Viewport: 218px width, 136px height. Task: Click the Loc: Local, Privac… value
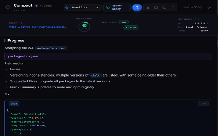tap(196, 27)
